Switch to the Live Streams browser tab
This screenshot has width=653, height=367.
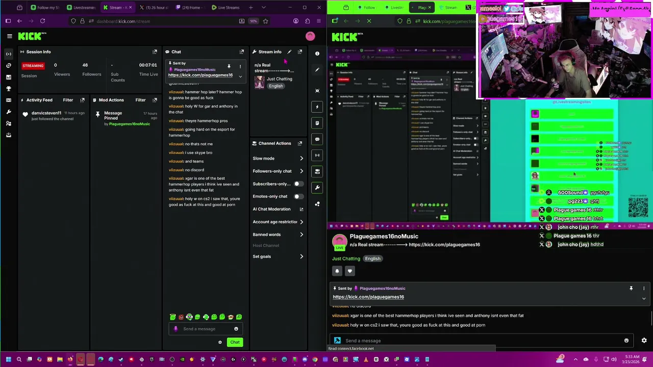(225, 8)
